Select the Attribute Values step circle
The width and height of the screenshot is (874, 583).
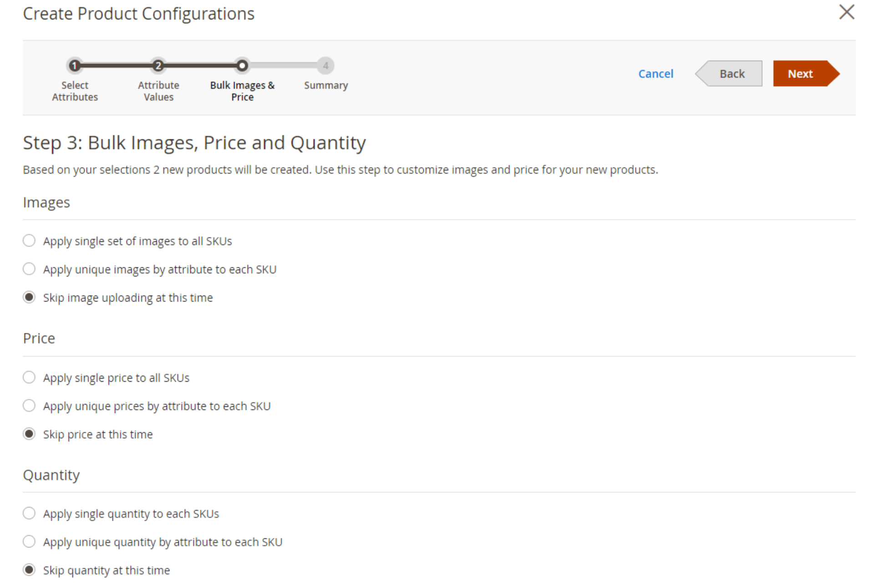click(x=158, y=66)
